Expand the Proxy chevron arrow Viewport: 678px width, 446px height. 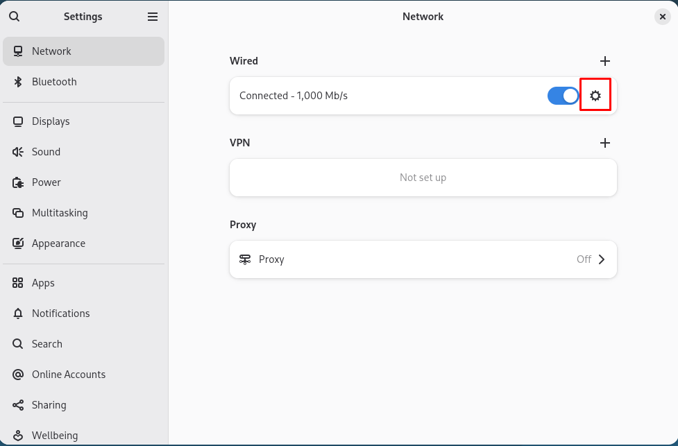[x=602, y=259]
